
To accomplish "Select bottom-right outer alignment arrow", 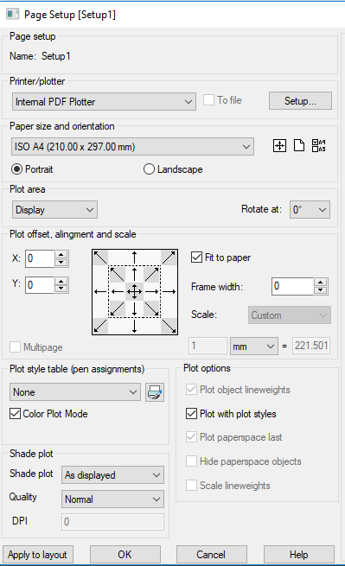I will point(169,326).
